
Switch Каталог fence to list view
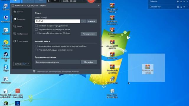pyautogui.click(x=178, y=1)
